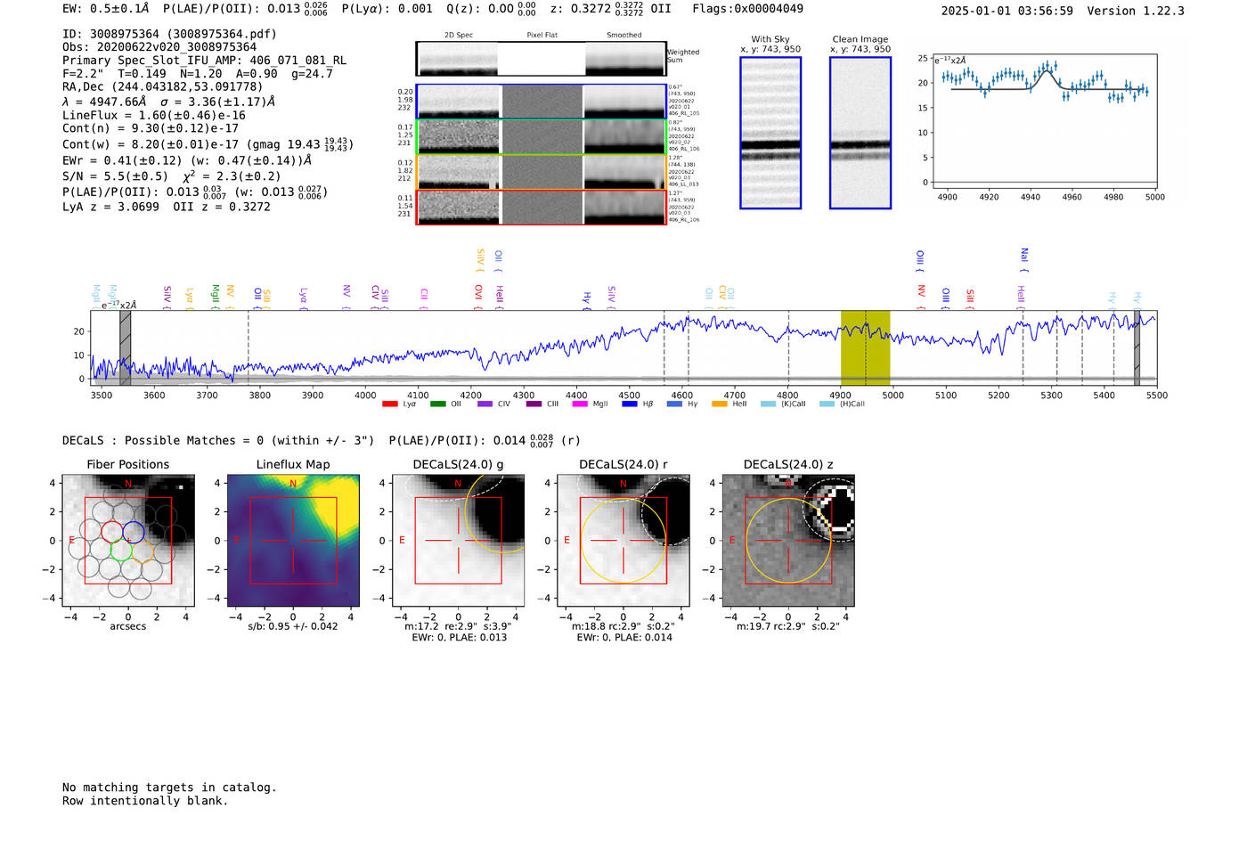
Task: Click the green OII legend swatch
Action: coord(437,404)
